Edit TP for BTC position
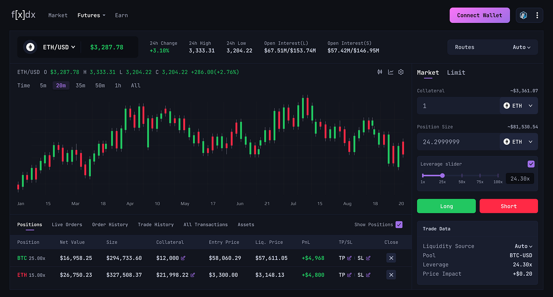The image size is (553, 297). point(349,258)
